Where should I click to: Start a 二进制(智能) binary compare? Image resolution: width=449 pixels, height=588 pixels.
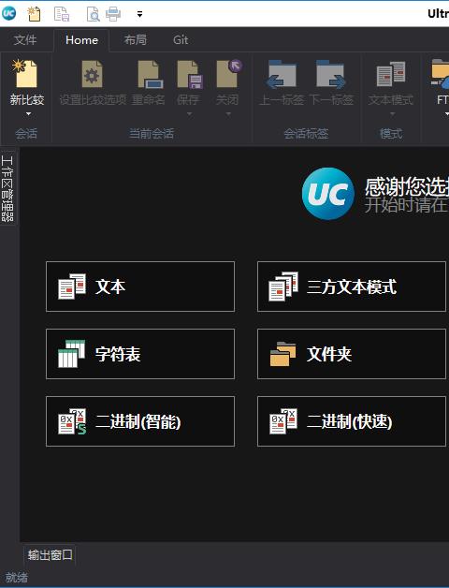(x=140, y=421)
